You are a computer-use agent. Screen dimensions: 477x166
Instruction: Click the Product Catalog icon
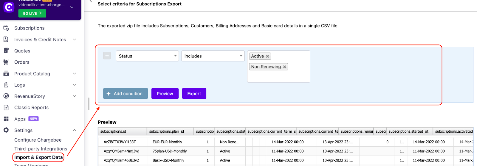6,73
